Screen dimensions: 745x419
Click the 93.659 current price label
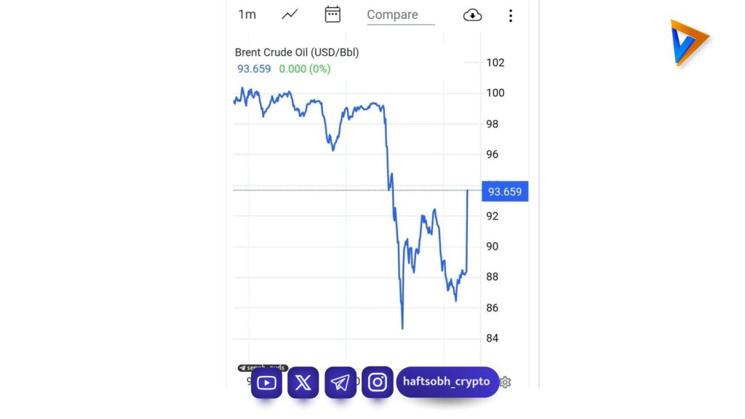tap(505, 191)
